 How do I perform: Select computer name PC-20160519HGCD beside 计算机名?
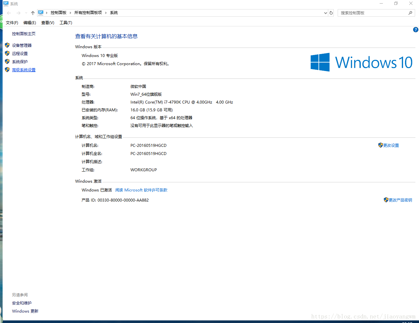tap(148, 146)
